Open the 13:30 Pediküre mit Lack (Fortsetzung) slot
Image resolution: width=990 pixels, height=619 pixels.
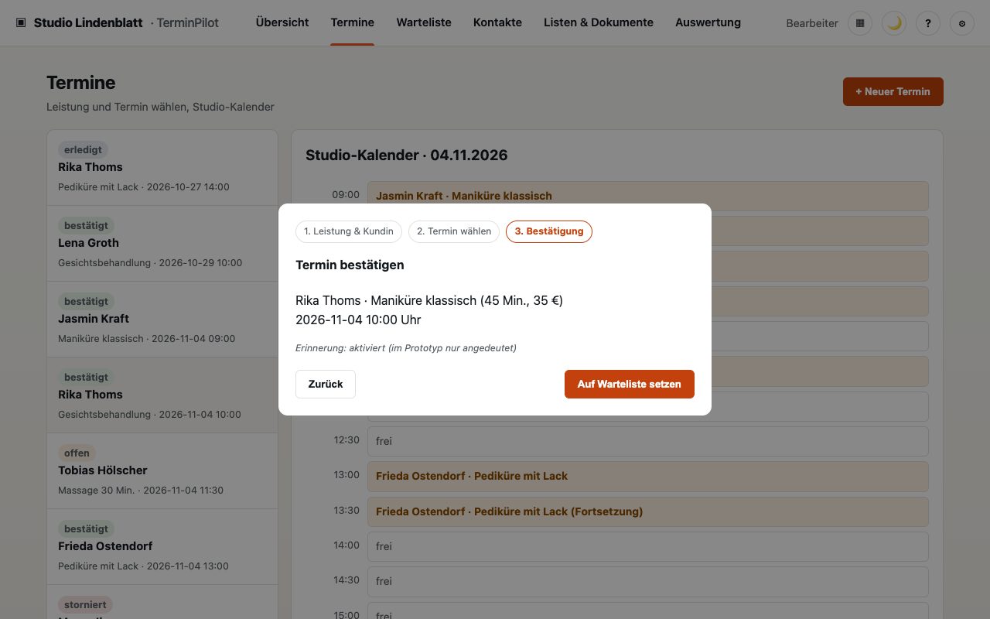[648, 511]
